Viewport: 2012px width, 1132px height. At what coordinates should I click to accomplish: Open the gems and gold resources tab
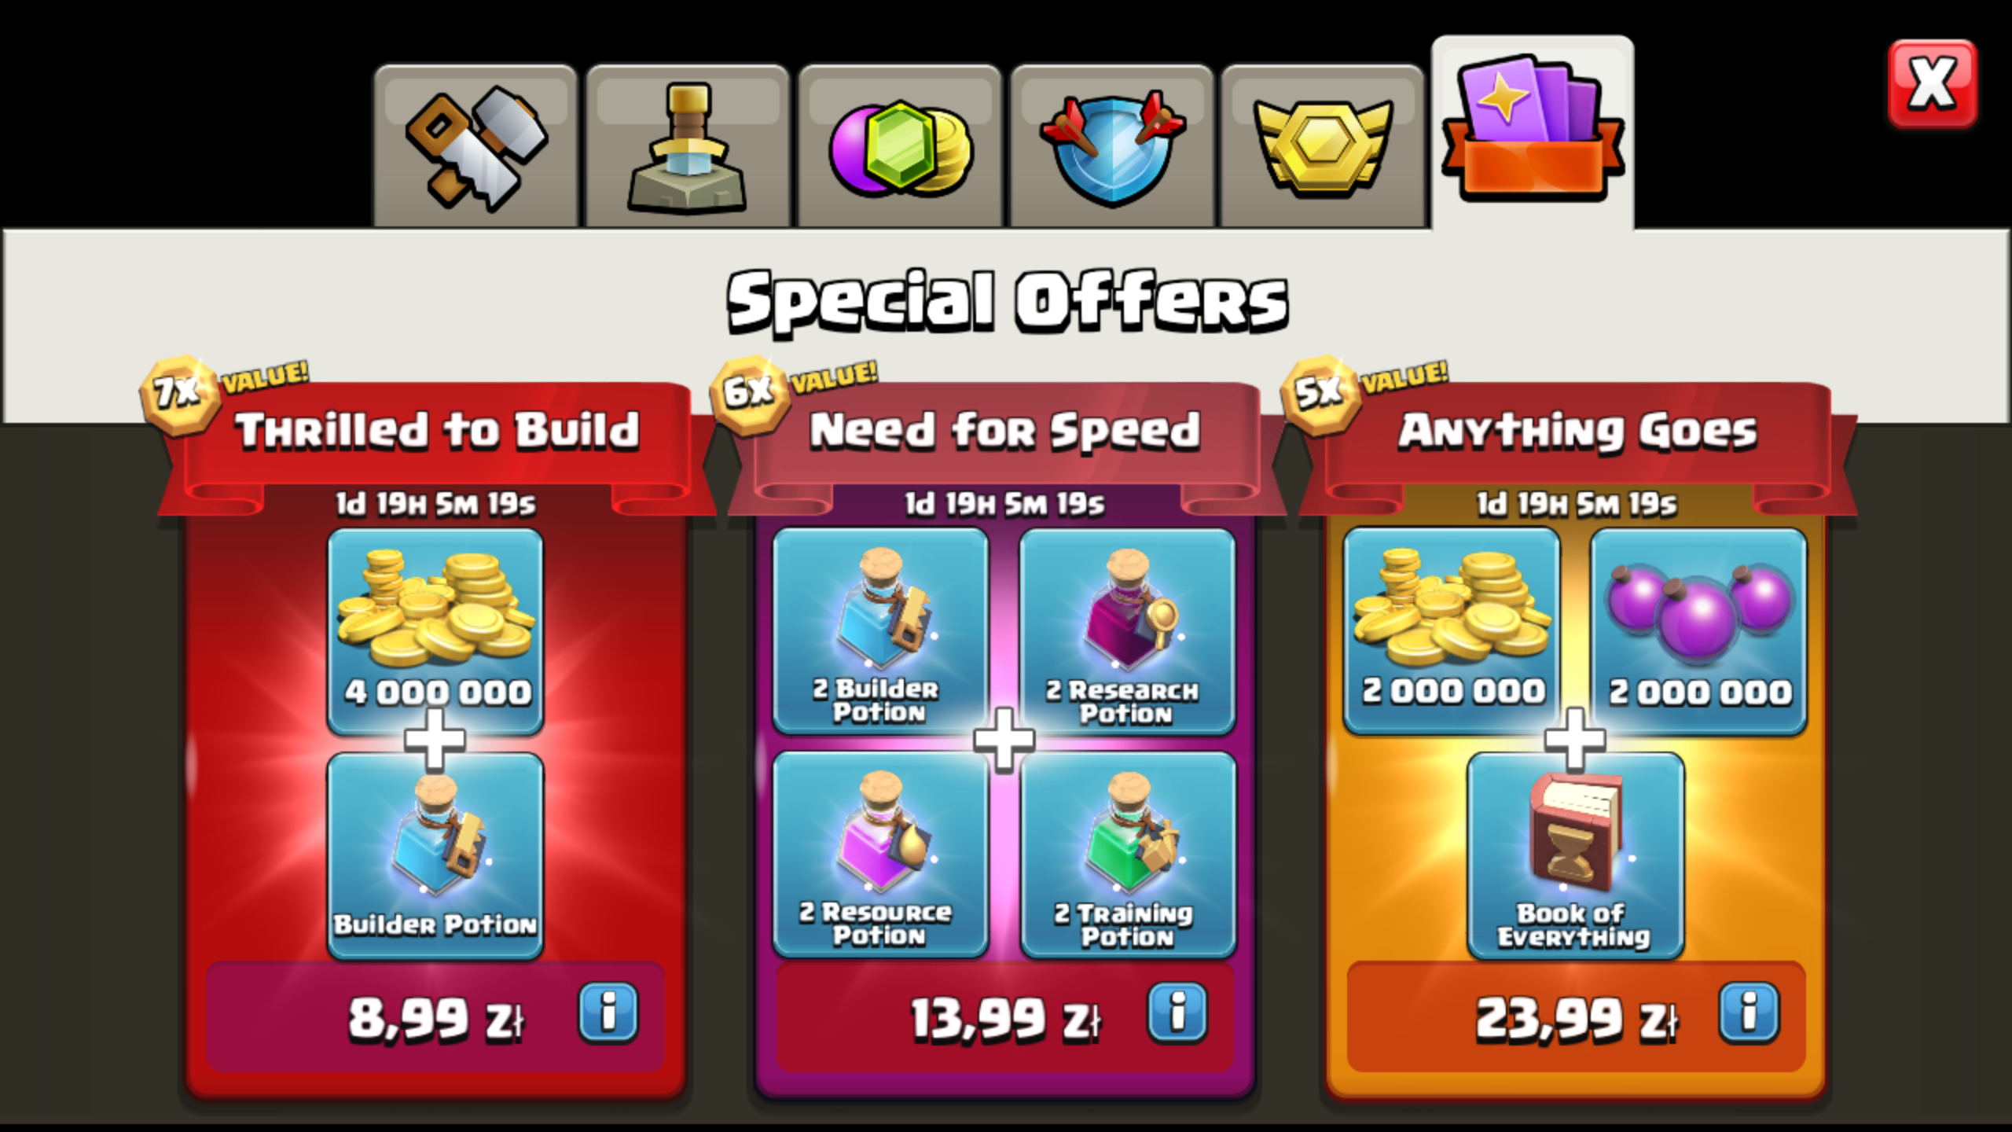(x=900, y=147)
